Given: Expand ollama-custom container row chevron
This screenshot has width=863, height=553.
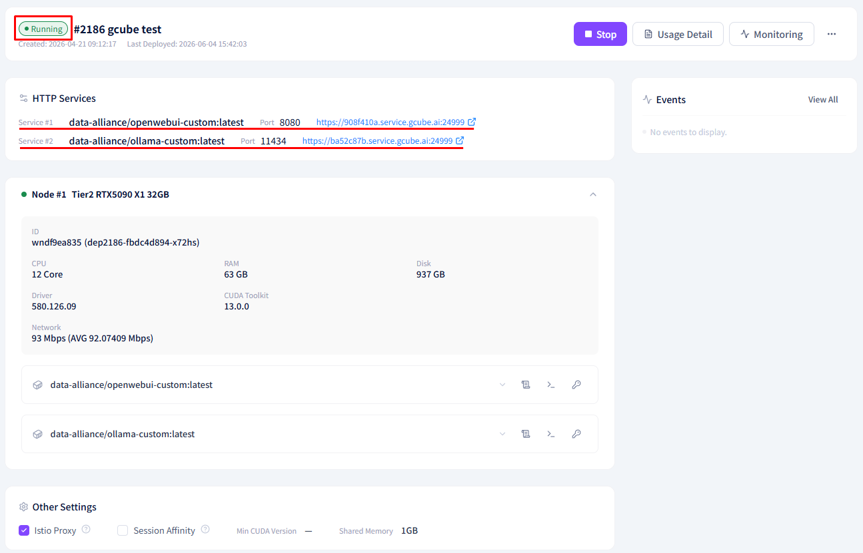Looking at the screenshot, I should pos(502,434).
